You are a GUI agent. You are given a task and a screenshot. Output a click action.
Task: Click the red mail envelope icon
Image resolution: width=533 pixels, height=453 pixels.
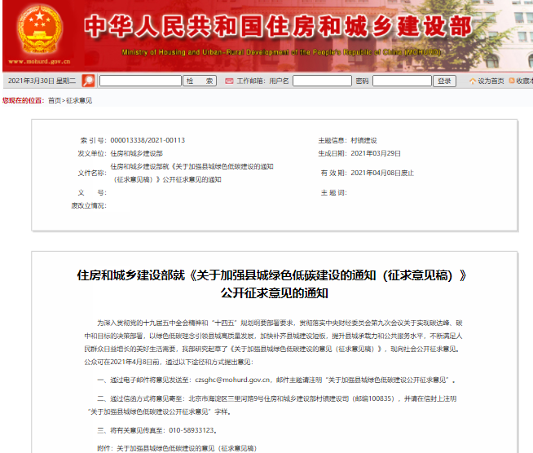[x=229, y=81]
